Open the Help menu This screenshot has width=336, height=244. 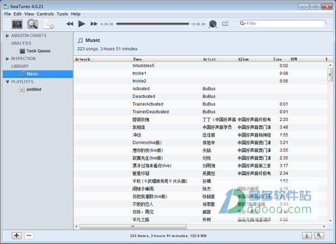click(x=76, y=14)
